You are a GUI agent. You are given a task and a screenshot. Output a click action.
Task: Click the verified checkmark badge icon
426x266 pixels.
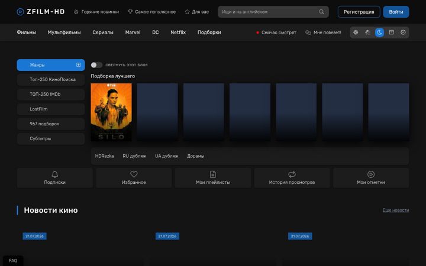(x=403, y=33)
